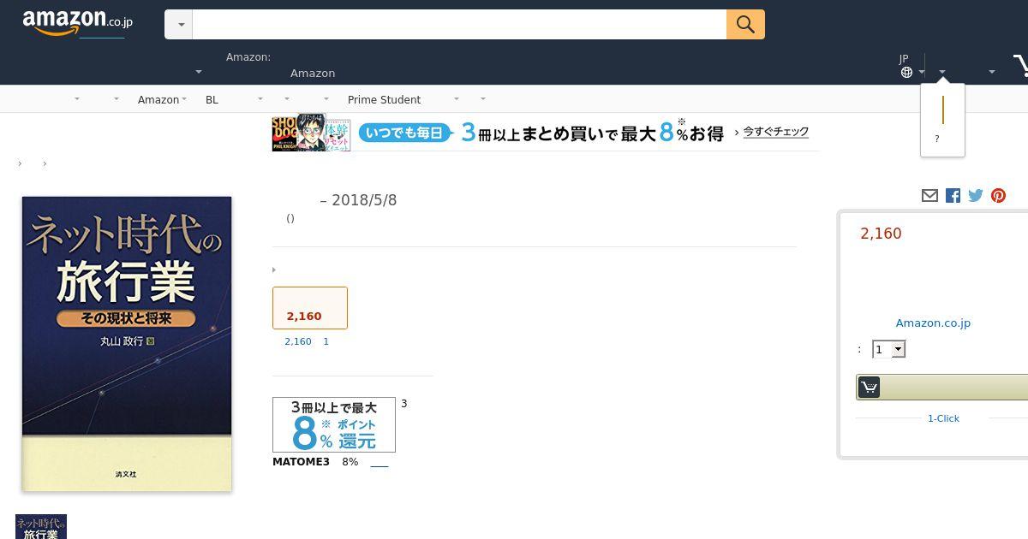The image size is (1028, 539).
Task: Click the いつでも毎日 banner badge
Action: [404, 133]
